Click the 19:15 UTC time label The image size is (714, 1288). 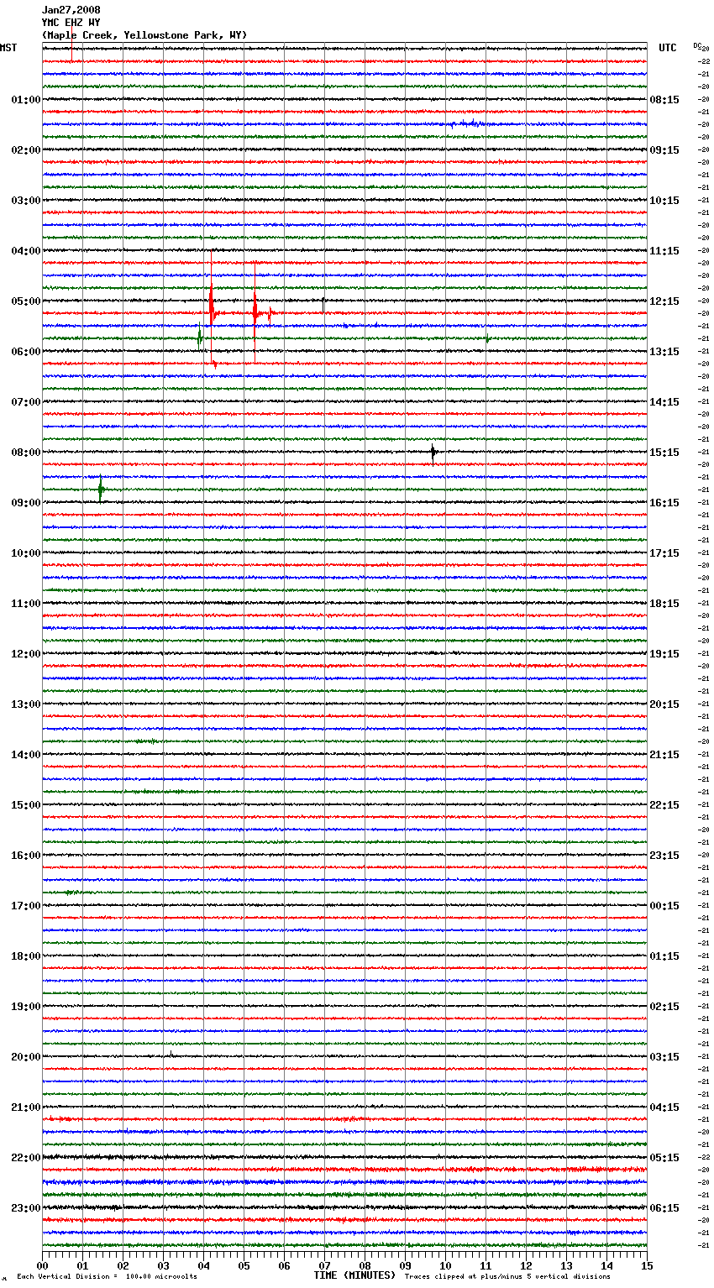664,654
